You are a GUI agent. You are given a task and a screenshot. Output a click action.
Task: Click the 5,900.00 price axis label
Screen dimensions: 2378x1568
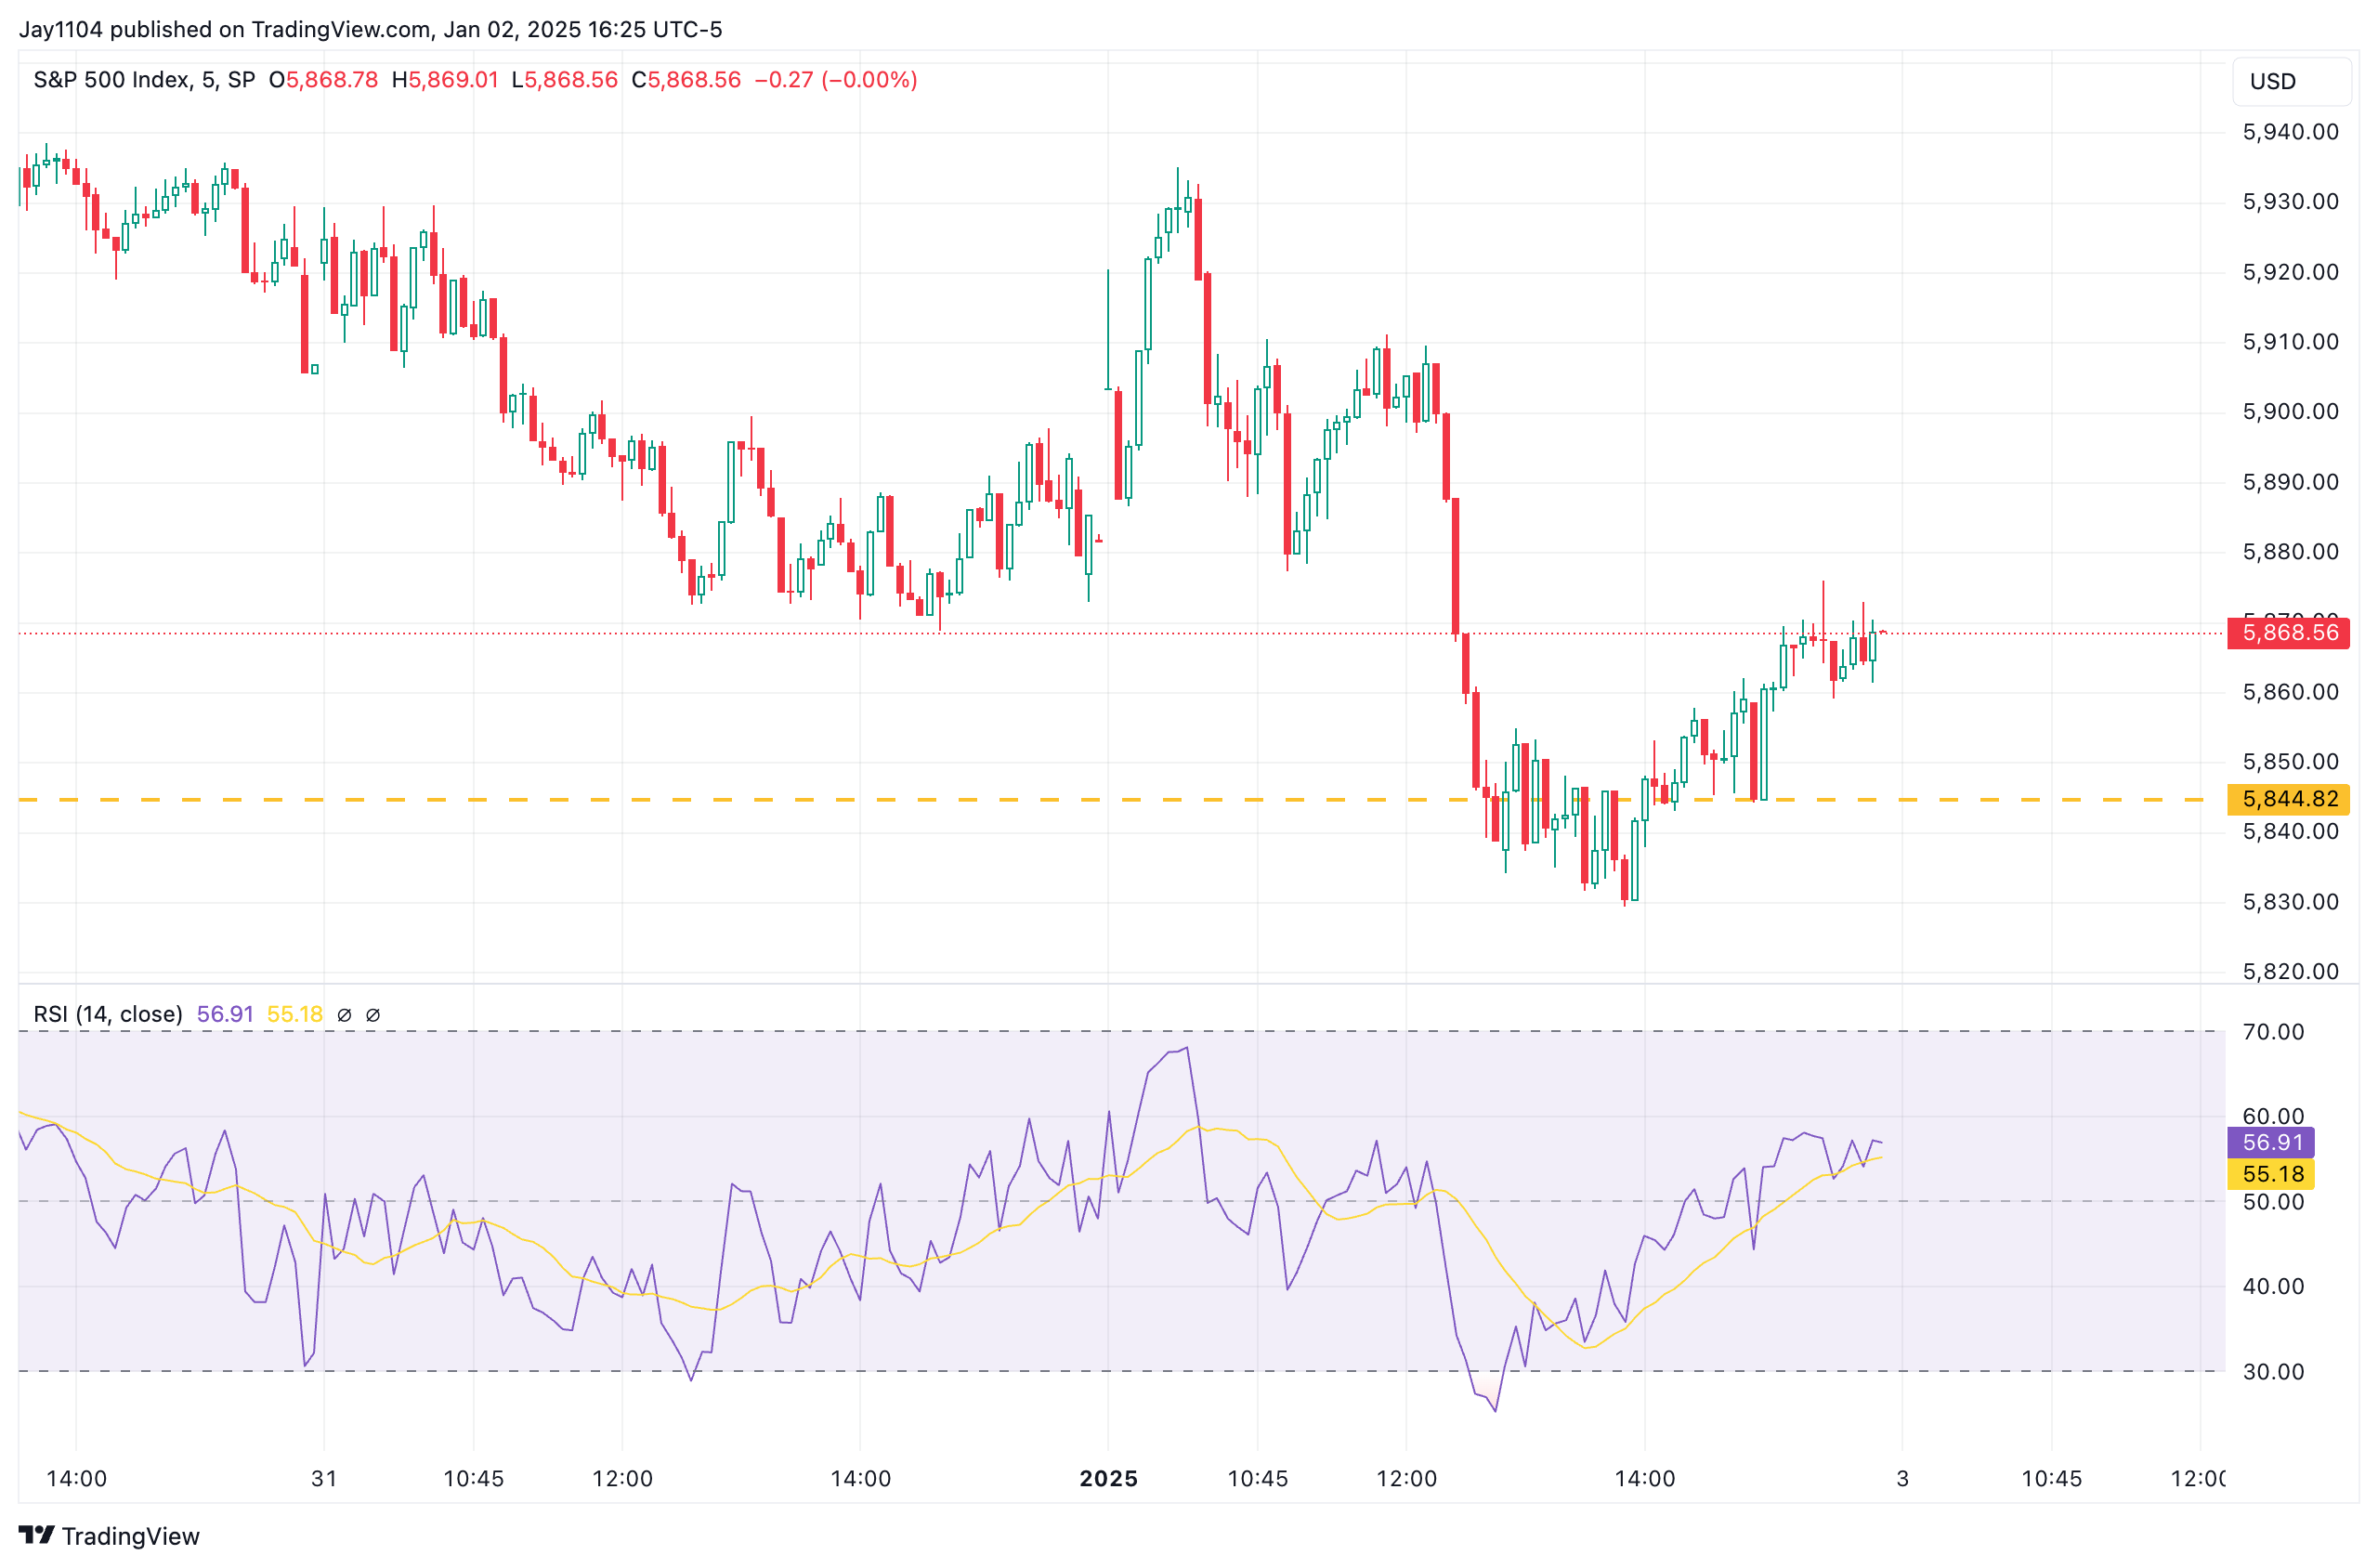pyautogui.click(x=2290, y=412)
